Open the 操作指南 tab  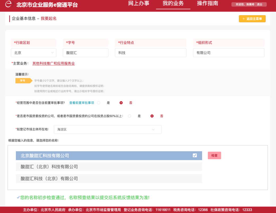[x=208, y=3]
